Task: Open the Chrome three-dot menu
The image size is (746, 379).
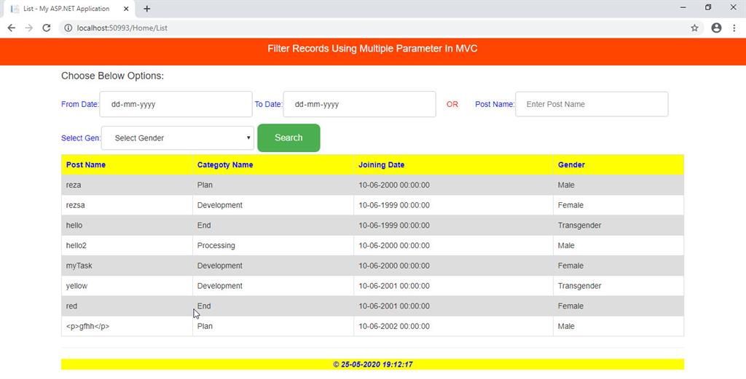Action: pos(734,28)
